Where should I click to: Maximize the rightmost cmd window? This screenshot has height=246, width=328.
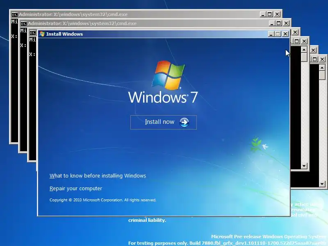tap(315, 59)
